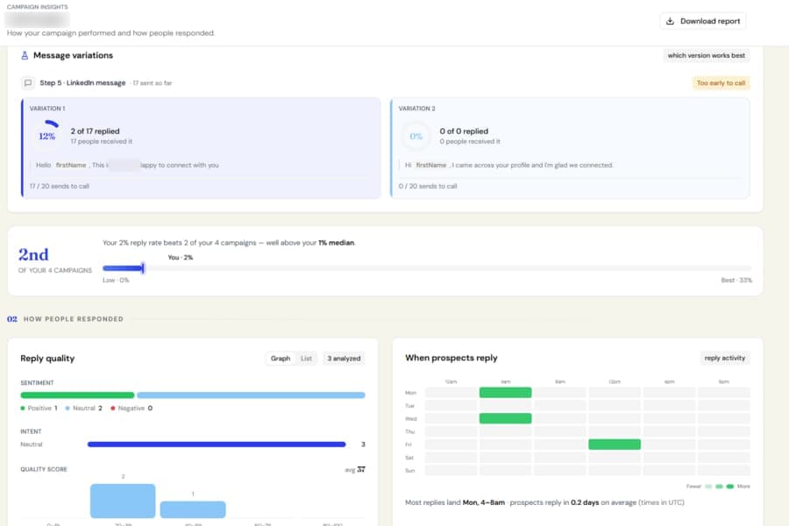Click the 'Too early to call' badge

click(x=721, y=83)
